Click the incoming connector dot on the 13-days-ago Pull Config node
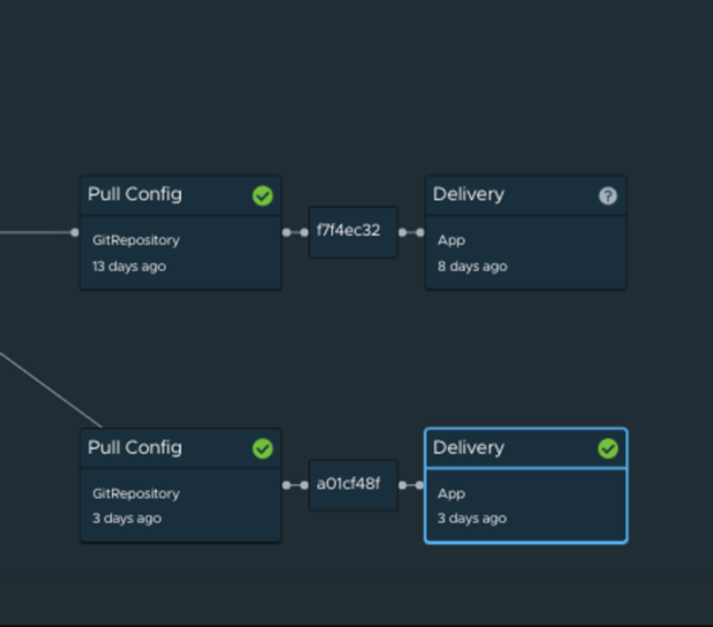 75,232
